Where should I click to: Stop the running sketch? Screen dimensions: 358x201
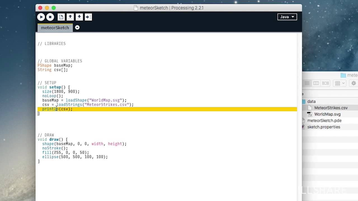(50, 17)
